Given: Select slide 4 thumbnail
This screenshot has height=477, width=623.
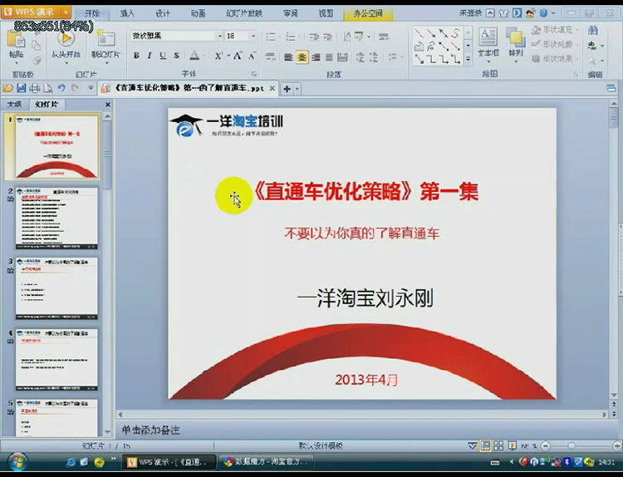Looking at the screenshot, I should click(x=56, y=359).
